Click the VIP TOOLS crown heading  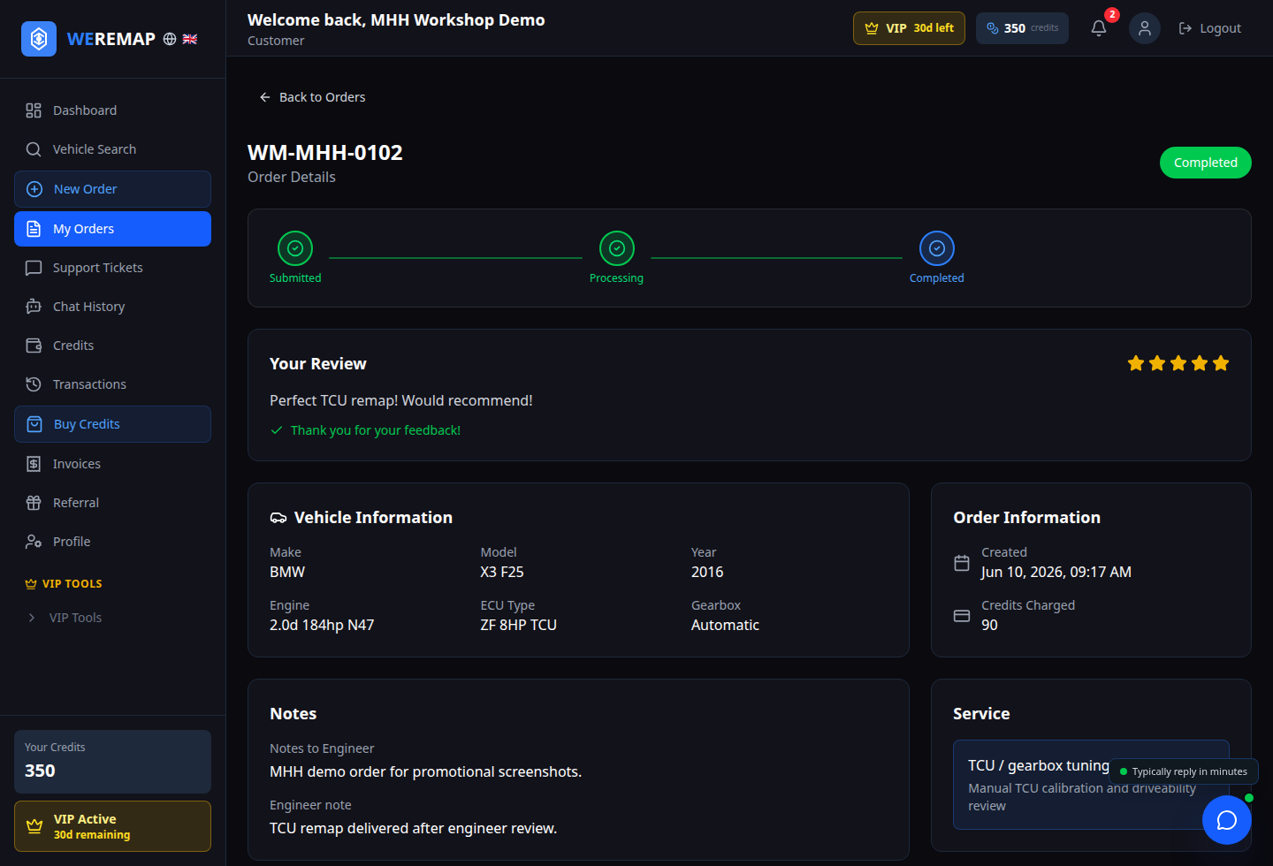(64, 584)
